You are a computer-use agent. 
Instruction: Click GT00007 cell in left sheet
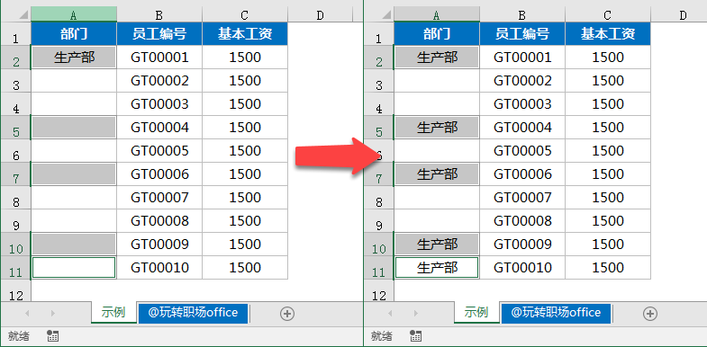click(159, 198)
